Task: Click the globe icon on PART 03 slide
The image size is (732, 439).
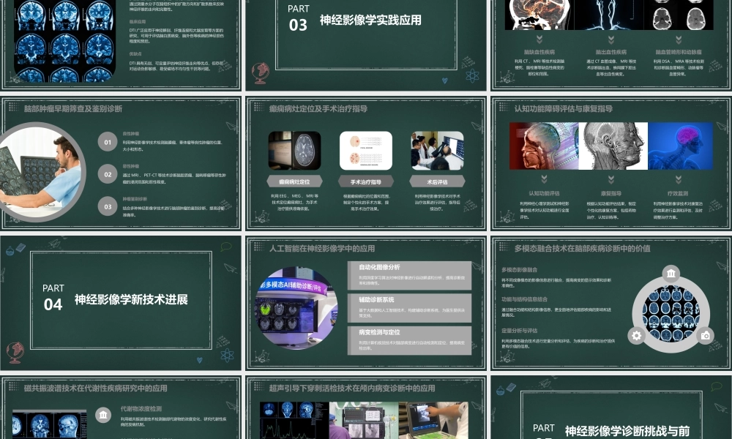Action: tap(260, 73)
